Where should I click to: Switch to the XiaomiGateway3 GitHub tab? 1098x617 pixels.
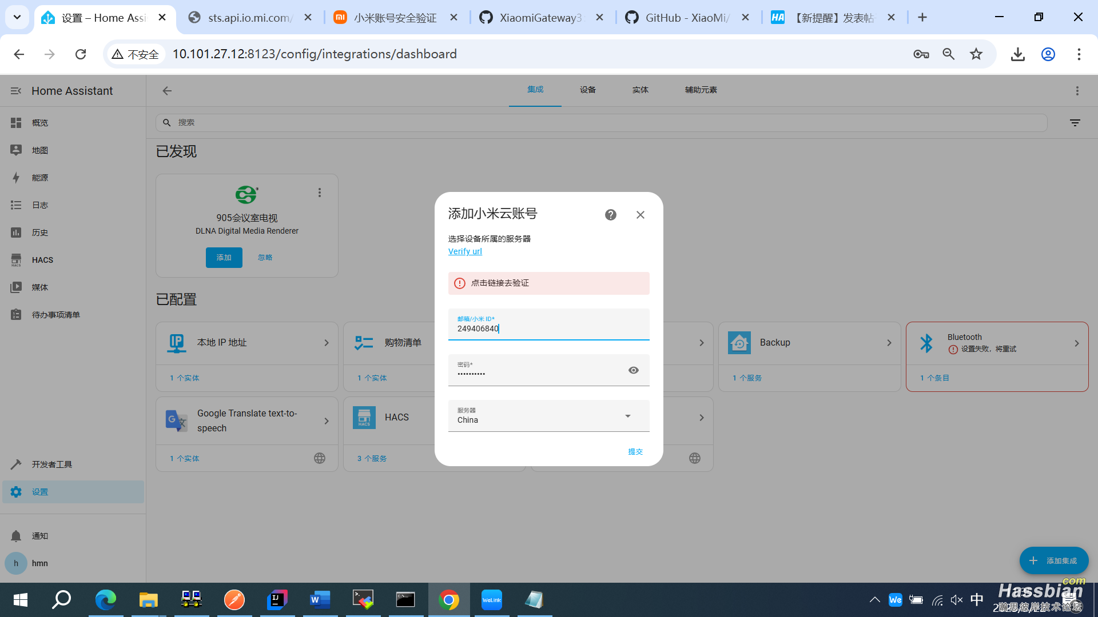click(x=541, y=18)
